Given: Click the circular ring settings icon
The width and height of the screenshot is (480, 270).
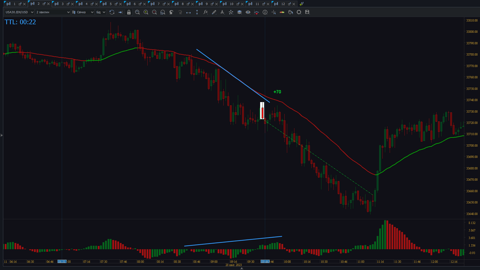Looking at the screenshot, I should click(x=299, y=12).
